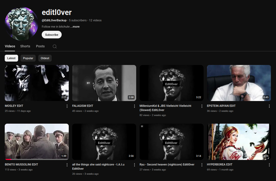Click the @EditL0verBackup channel handle
This screenshot has height=181, width=276.
coord(54,20)
